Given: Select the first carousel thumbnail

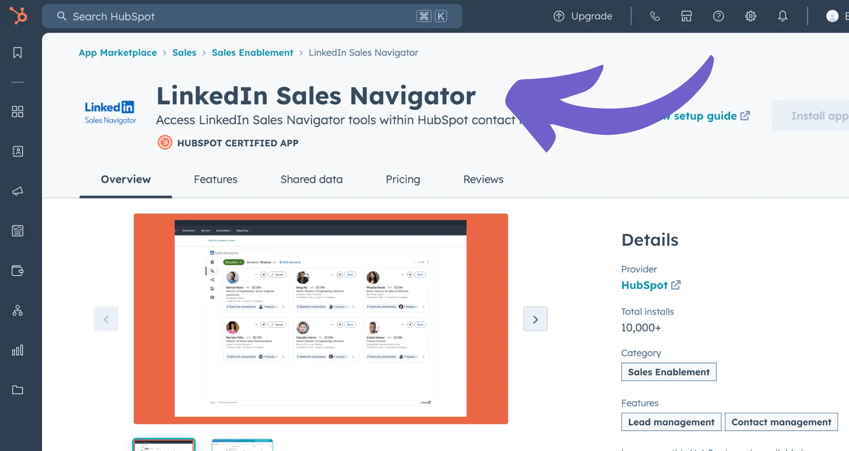Looking at the screenshot, I should point(164,444).
